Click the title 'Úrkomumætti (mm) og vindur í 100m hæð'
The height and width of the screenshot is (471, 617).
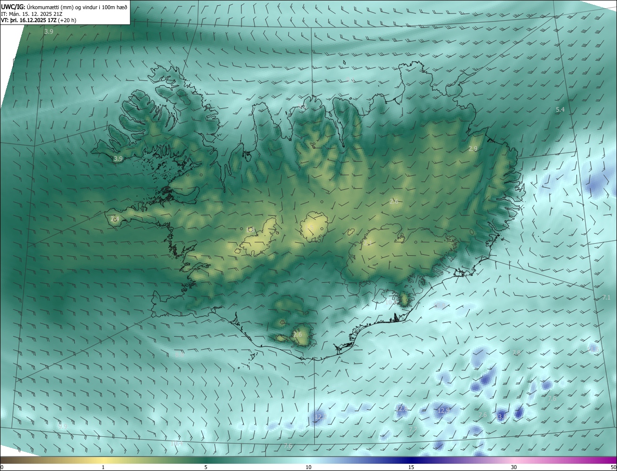tap(77, 7)
